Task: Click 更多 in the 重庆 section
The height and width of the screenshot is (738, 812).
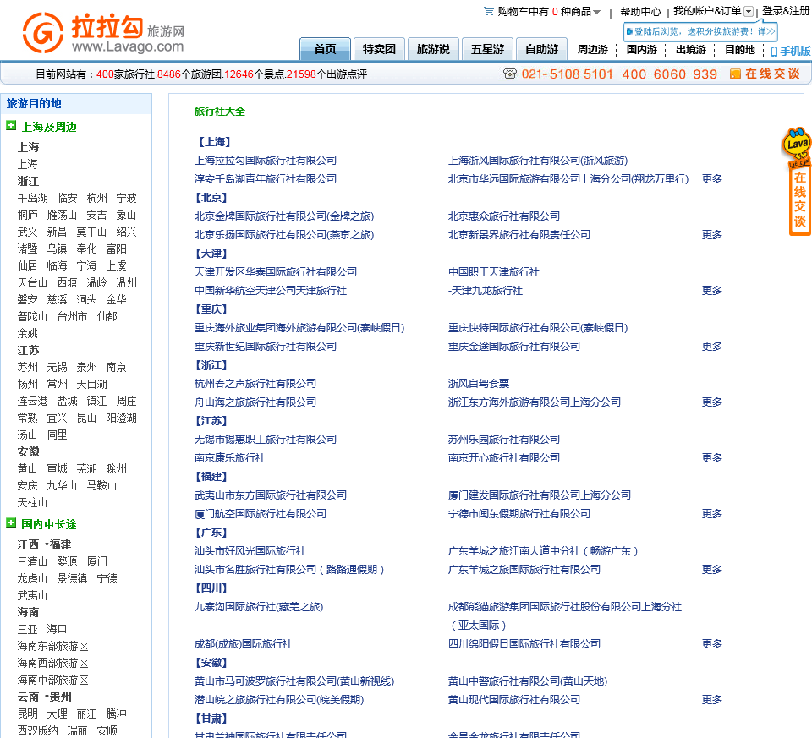Action: (712, 347)
